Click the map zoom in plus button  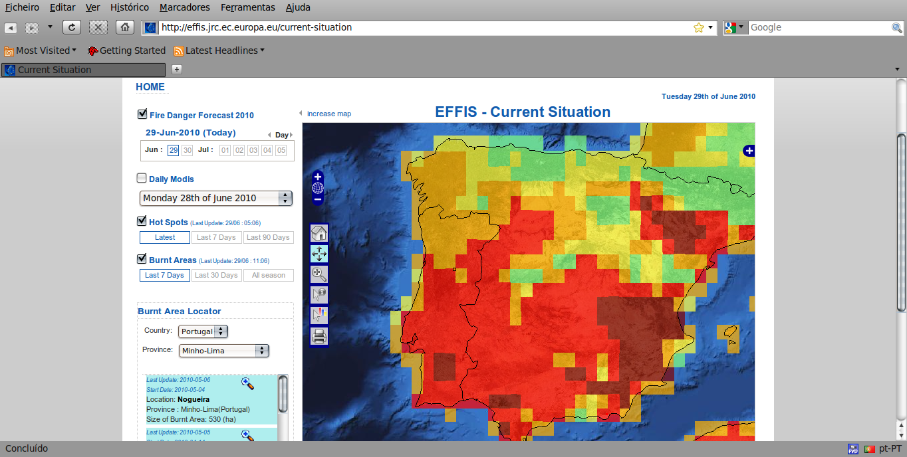[318, 177]
